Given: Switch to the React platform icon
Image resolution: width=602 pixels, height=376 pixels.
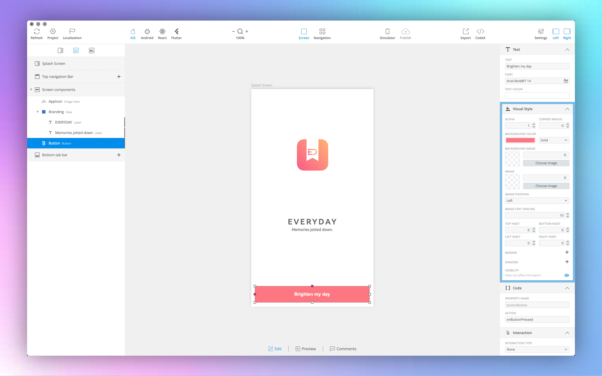Looking at the screenshot, I should [x=162, y=32].
